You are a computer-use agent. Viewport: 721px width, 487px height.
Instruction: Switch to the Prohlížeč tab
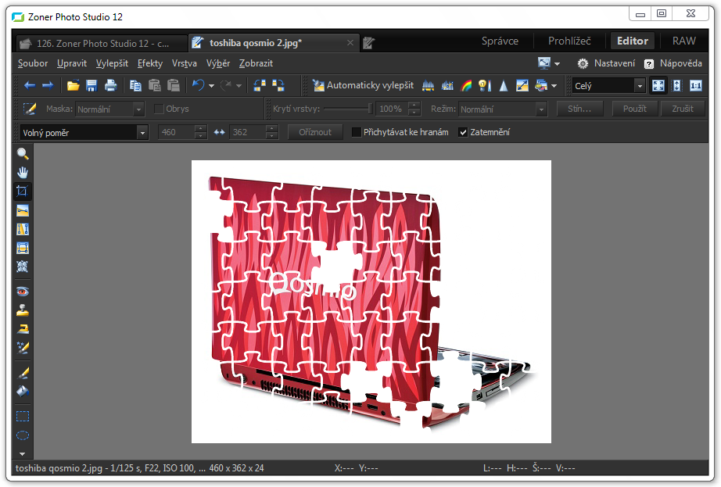tap(569, 41)
